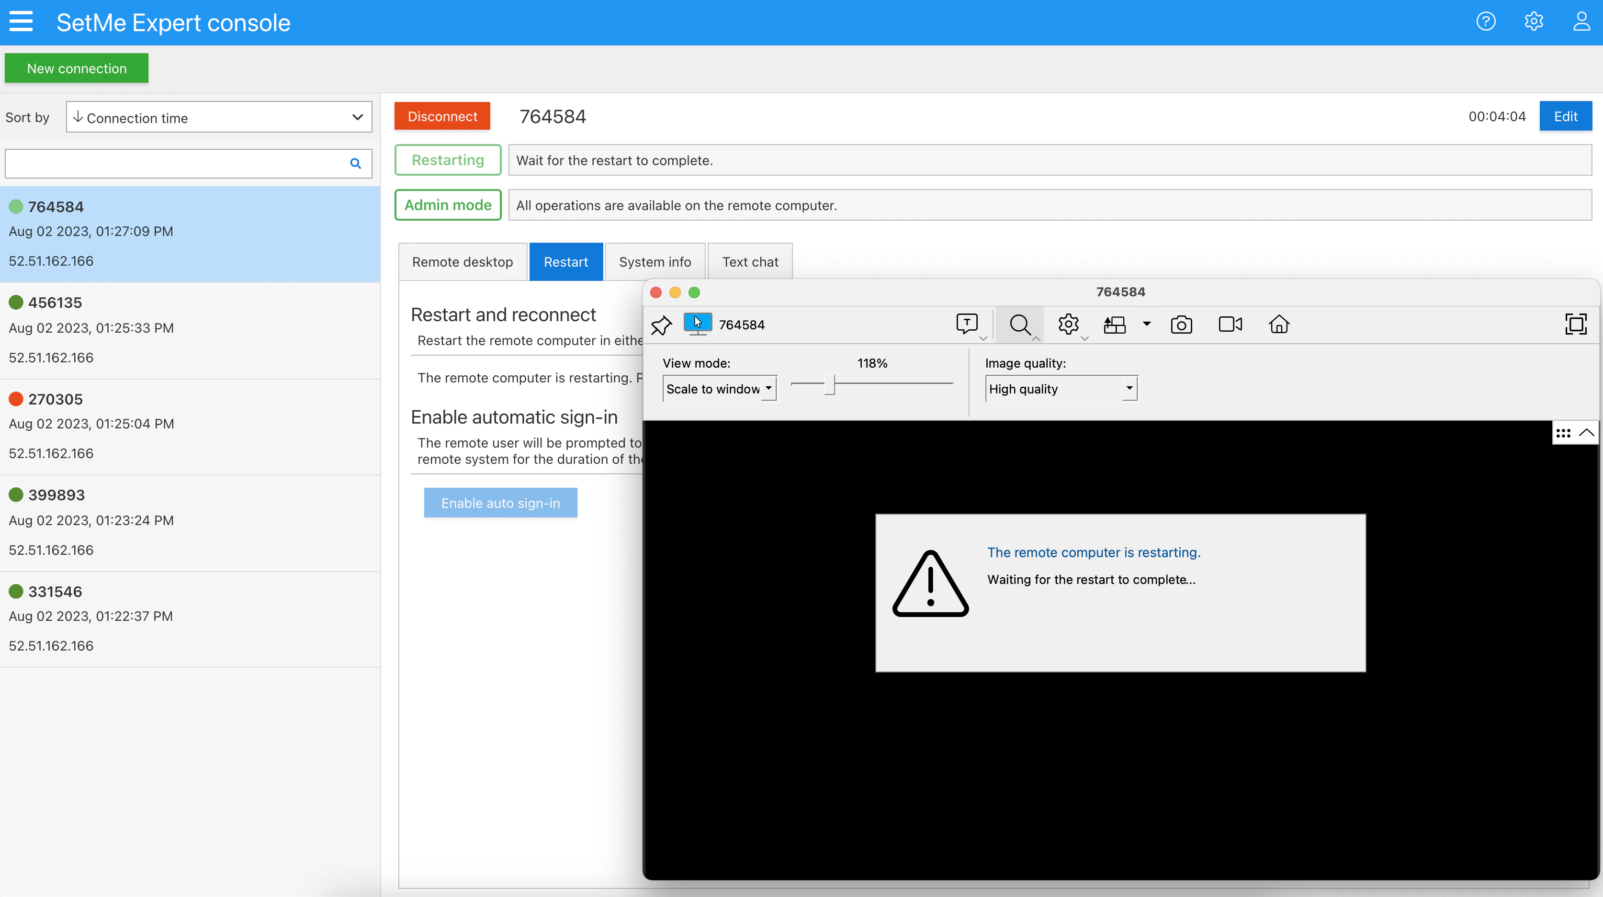Toggle the monitor selection icon
Image resolution: width=1603 pixels, height=897 pixels.
(1115, 324)
